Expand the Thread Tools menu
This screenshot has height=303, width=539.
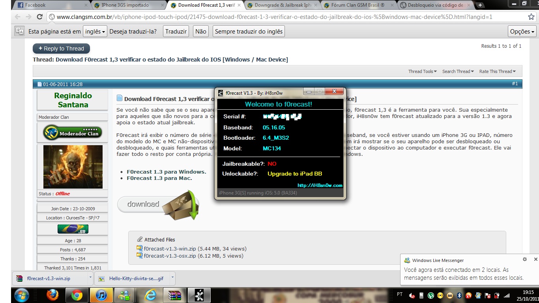(x=422, y=71)
